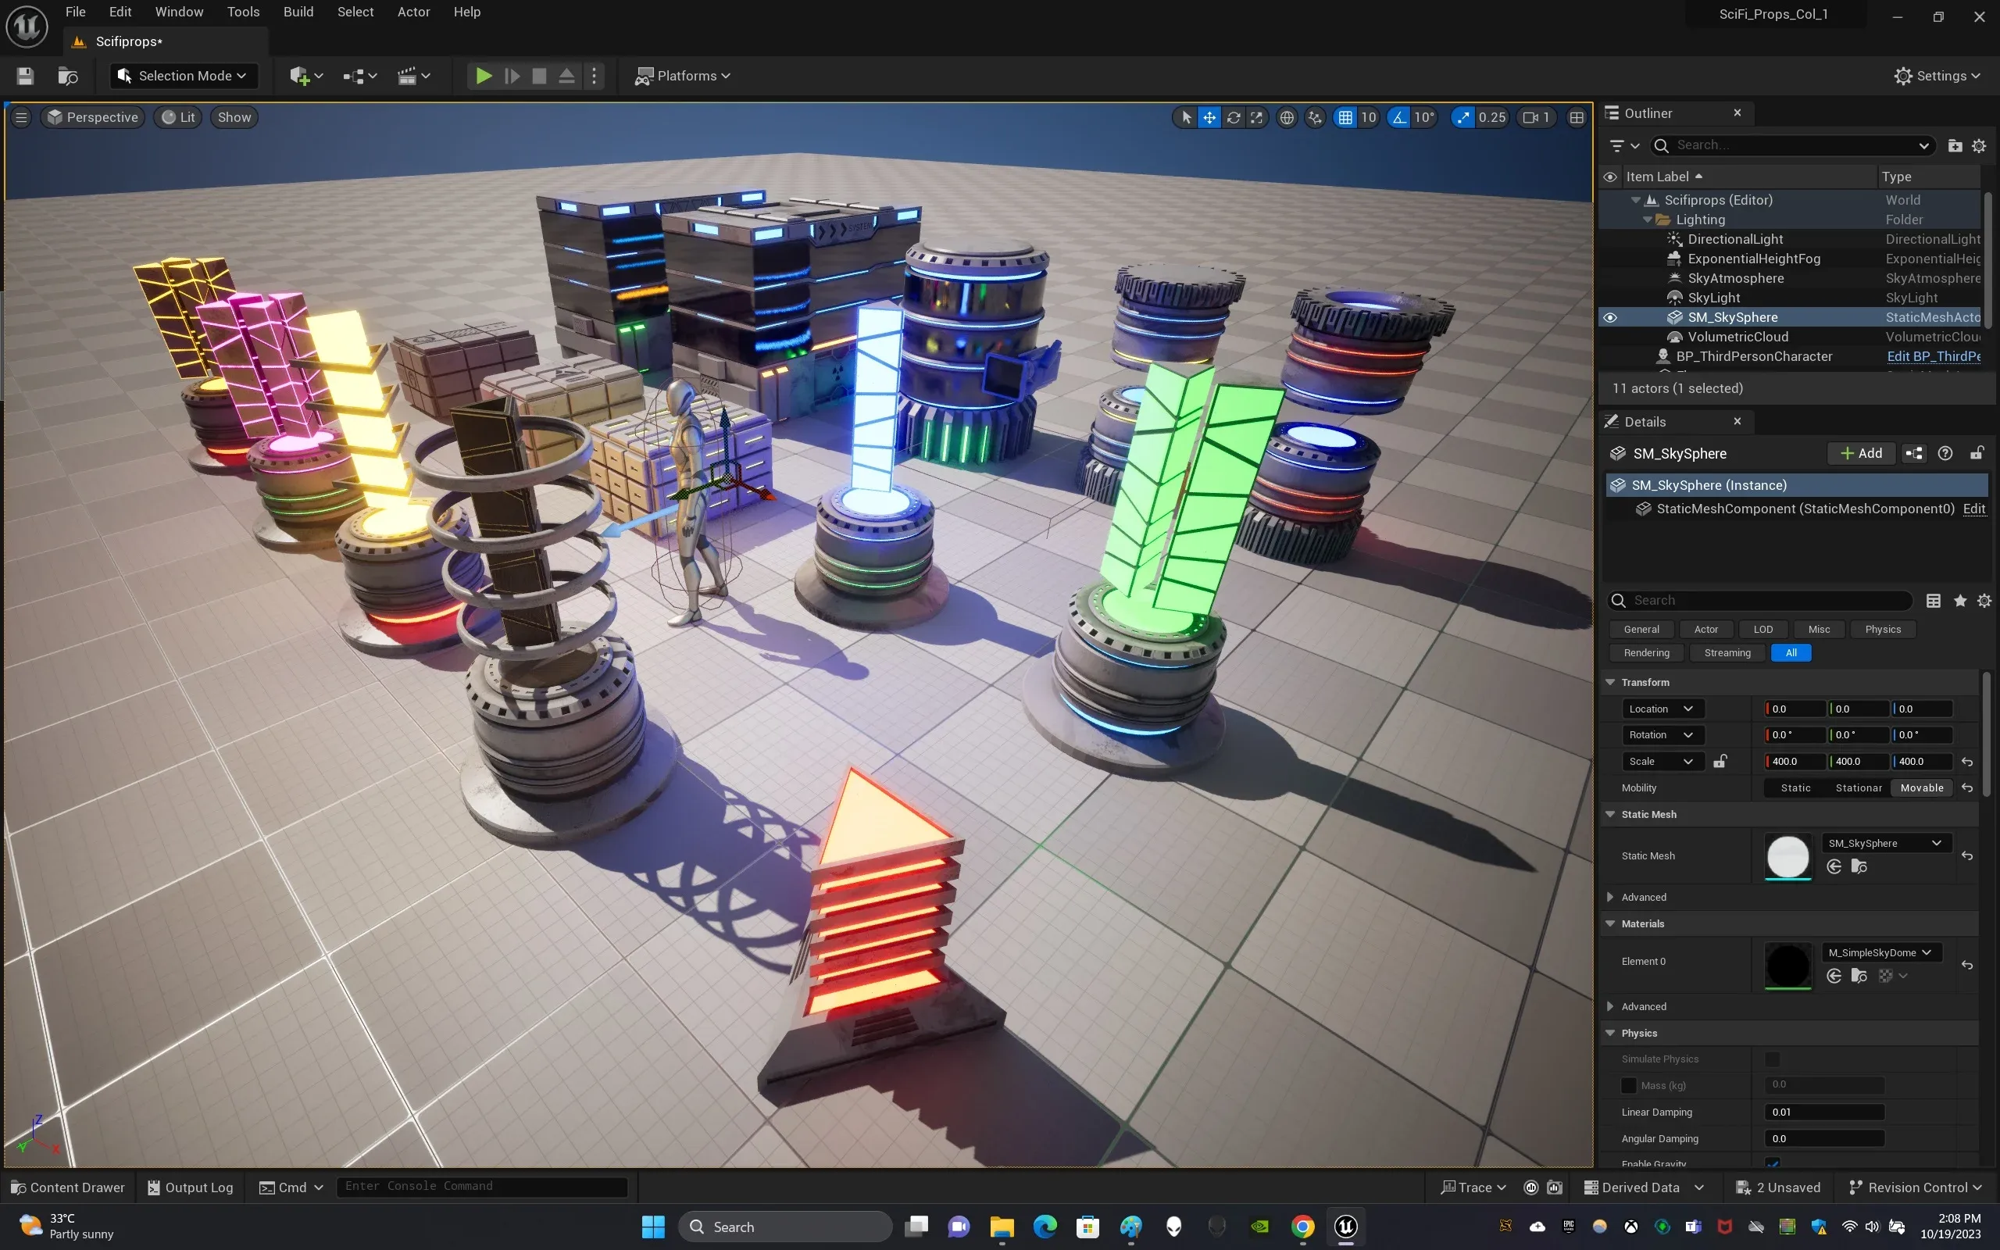The height and width of the screenshot is (1250, 2000).
Task: Collapse the Lighting folder in Outliner
Action: (1647, 220)
